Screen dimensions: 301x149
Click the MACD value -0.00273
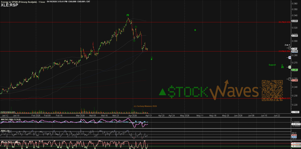tap(296, 124)
